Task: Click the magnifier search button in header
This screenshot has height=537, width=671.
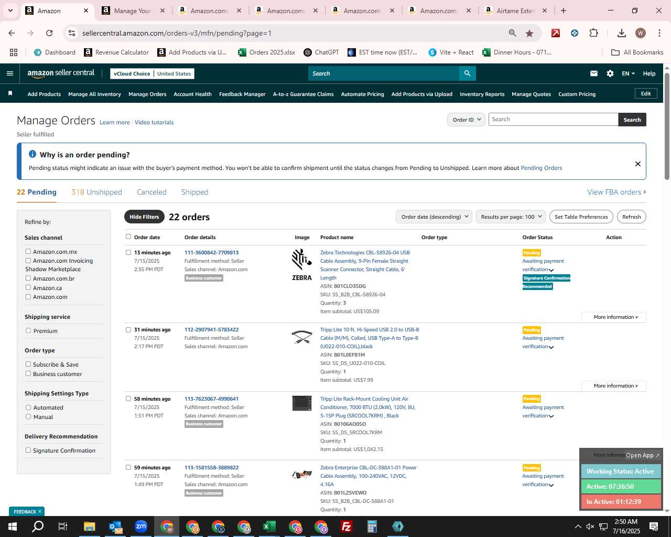Action: [x=468, y=73]
